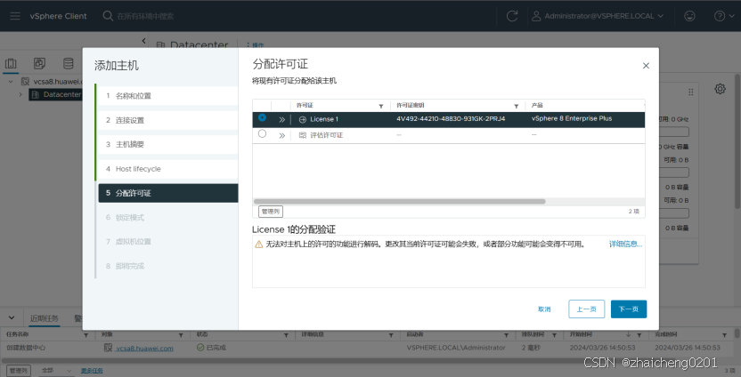The width and height of the screenshot is (741, 377).
Task: Switch to Storage inventory icon
Action: point(69,64)
